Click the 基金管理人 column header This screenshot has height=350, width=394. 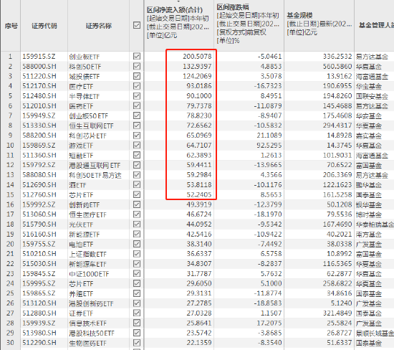click(x=376, y=25)
